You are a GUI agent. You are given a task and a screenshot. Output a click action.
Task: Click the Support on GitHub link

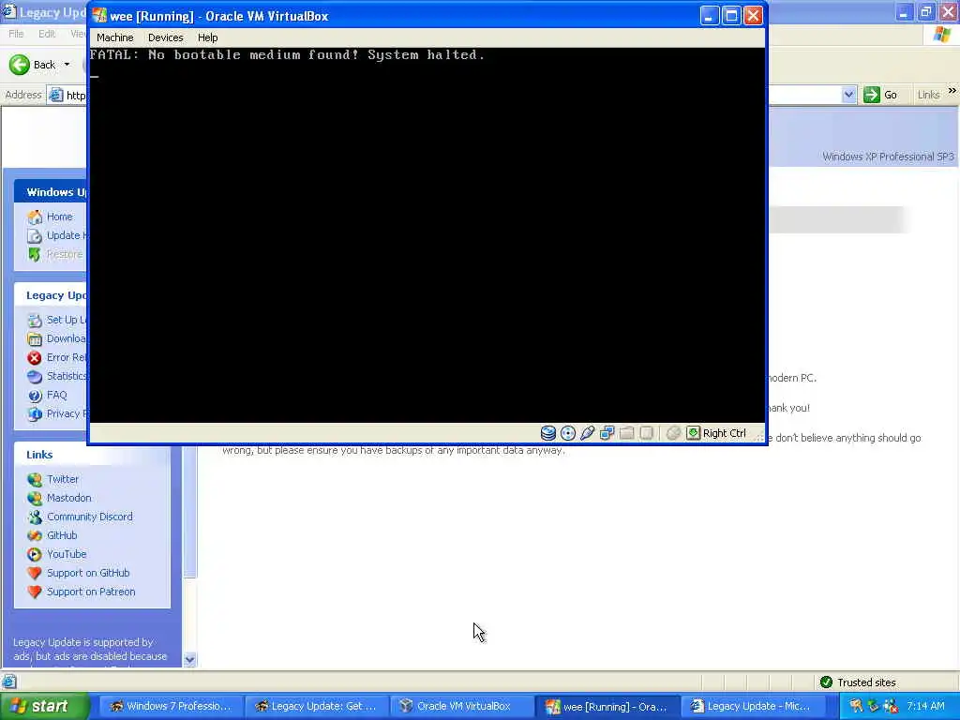[x=88, y=573]
